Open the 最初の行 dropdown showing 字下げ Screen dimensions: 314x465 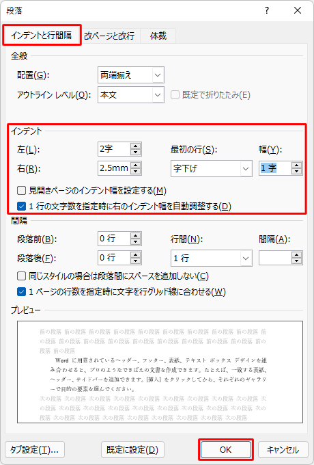[212, 169]
